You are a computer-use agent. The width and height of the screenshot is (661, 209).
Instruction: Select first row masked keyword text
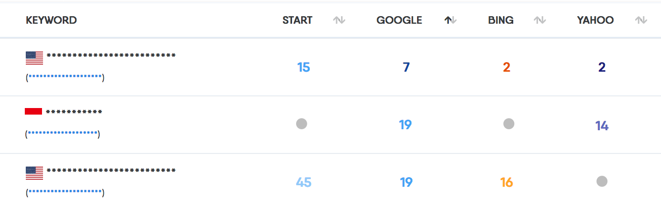coord(111,55)
